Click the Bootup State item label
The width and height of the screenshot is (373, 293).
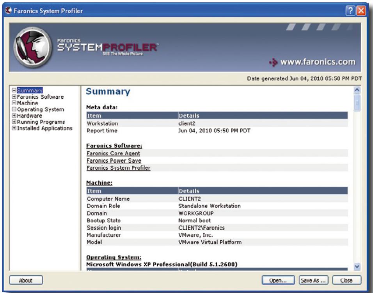103,220
